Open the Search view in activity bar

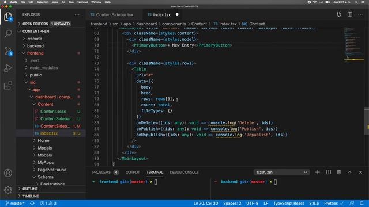[8, 33]
